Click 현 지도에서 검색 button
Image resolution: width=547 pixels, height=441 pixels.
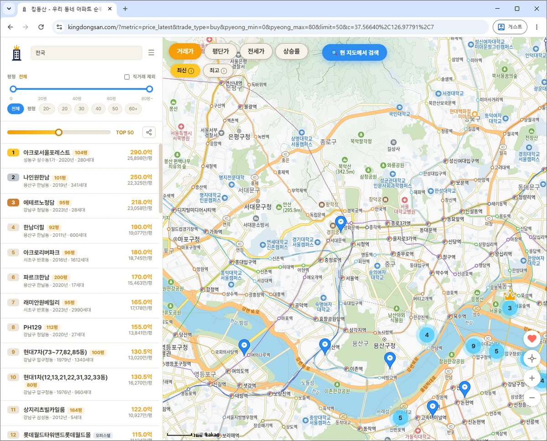tap(355, 52)
